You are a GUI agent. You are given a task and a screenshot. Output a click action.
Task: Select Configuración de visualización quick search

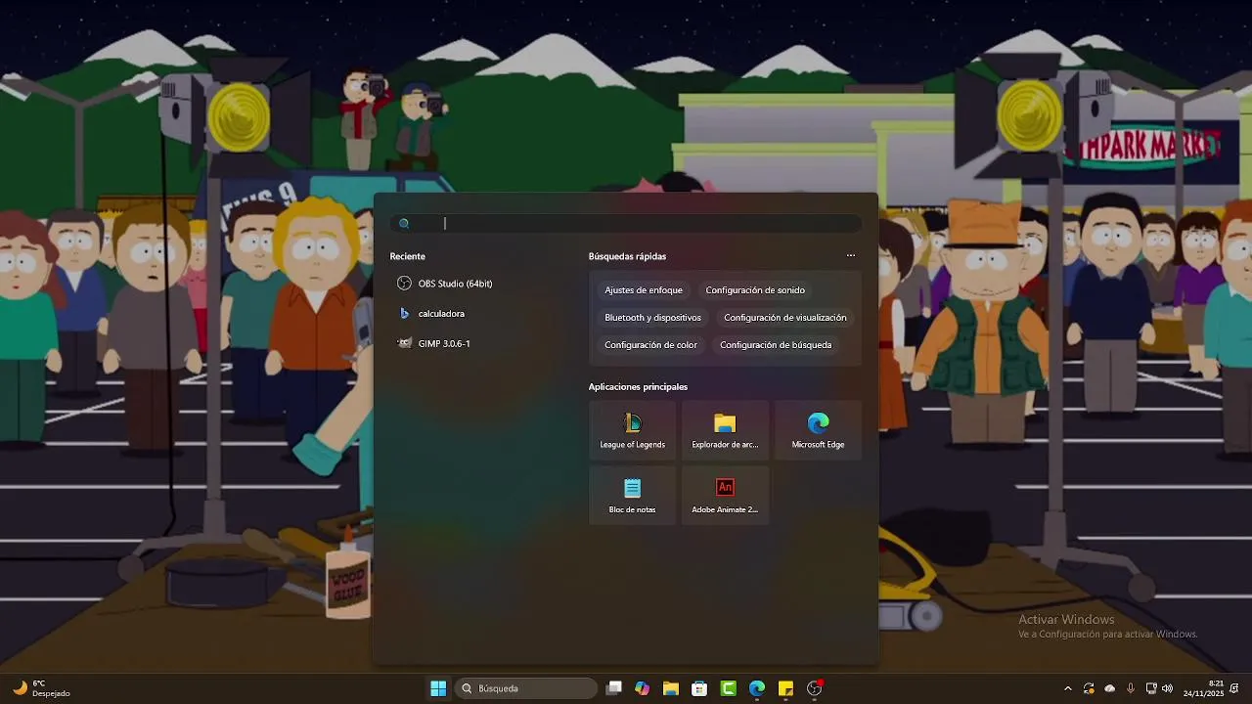click(785, 318)
